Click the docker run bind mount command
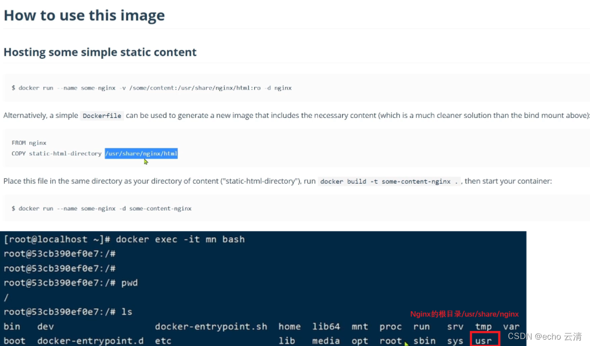The image size is (590, 346). 152,88
